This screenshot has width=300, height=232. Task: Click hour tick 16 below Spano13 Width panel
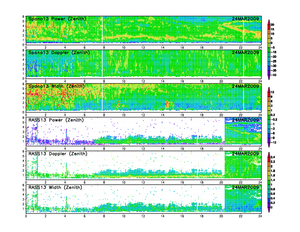tap(182, 115)
